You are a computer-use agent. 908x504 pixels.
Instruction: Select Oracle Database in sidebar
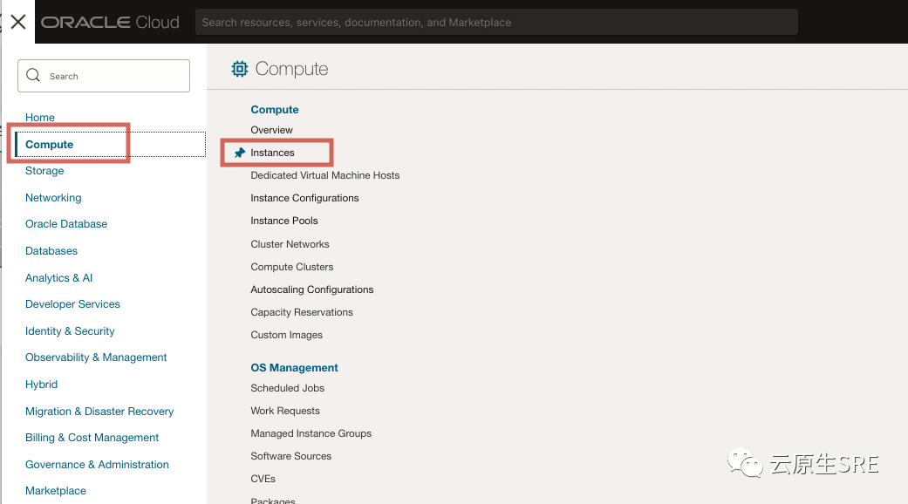(x=66, y=224)
